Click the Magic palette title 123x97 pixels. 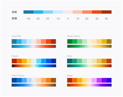point(70,75)
